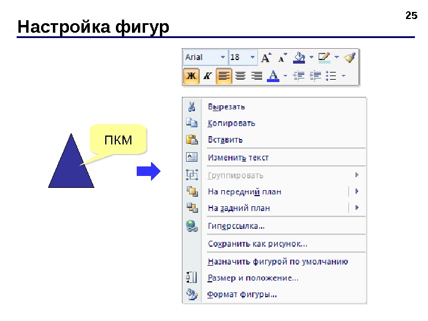Increase font size with the large A

266,58
